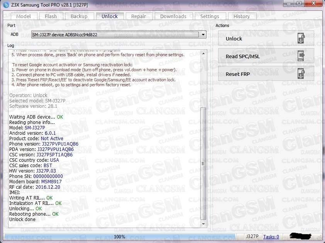325x243 pixels.
Task: Click 'Modem board: MSM8917' line
Action: point(36,182)
